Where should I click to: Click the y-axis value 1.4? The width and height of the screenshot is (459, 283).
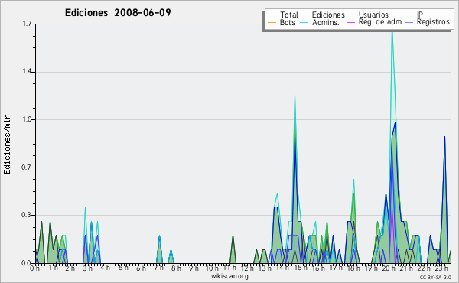tap(27, 72)
